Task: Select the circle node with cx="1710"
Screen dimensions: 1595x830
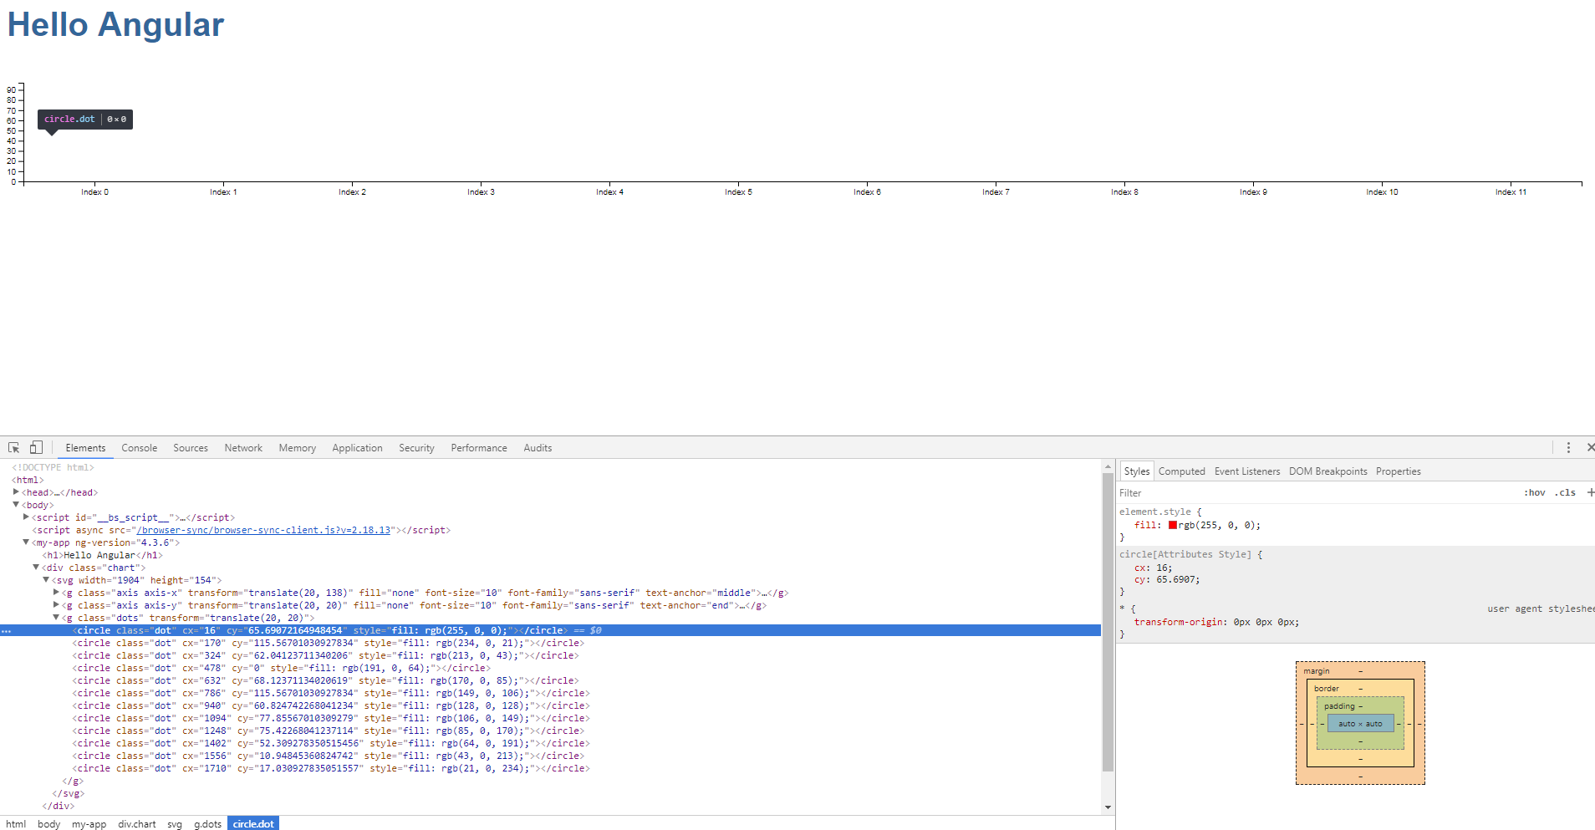Action: click(x=331, y=768)
